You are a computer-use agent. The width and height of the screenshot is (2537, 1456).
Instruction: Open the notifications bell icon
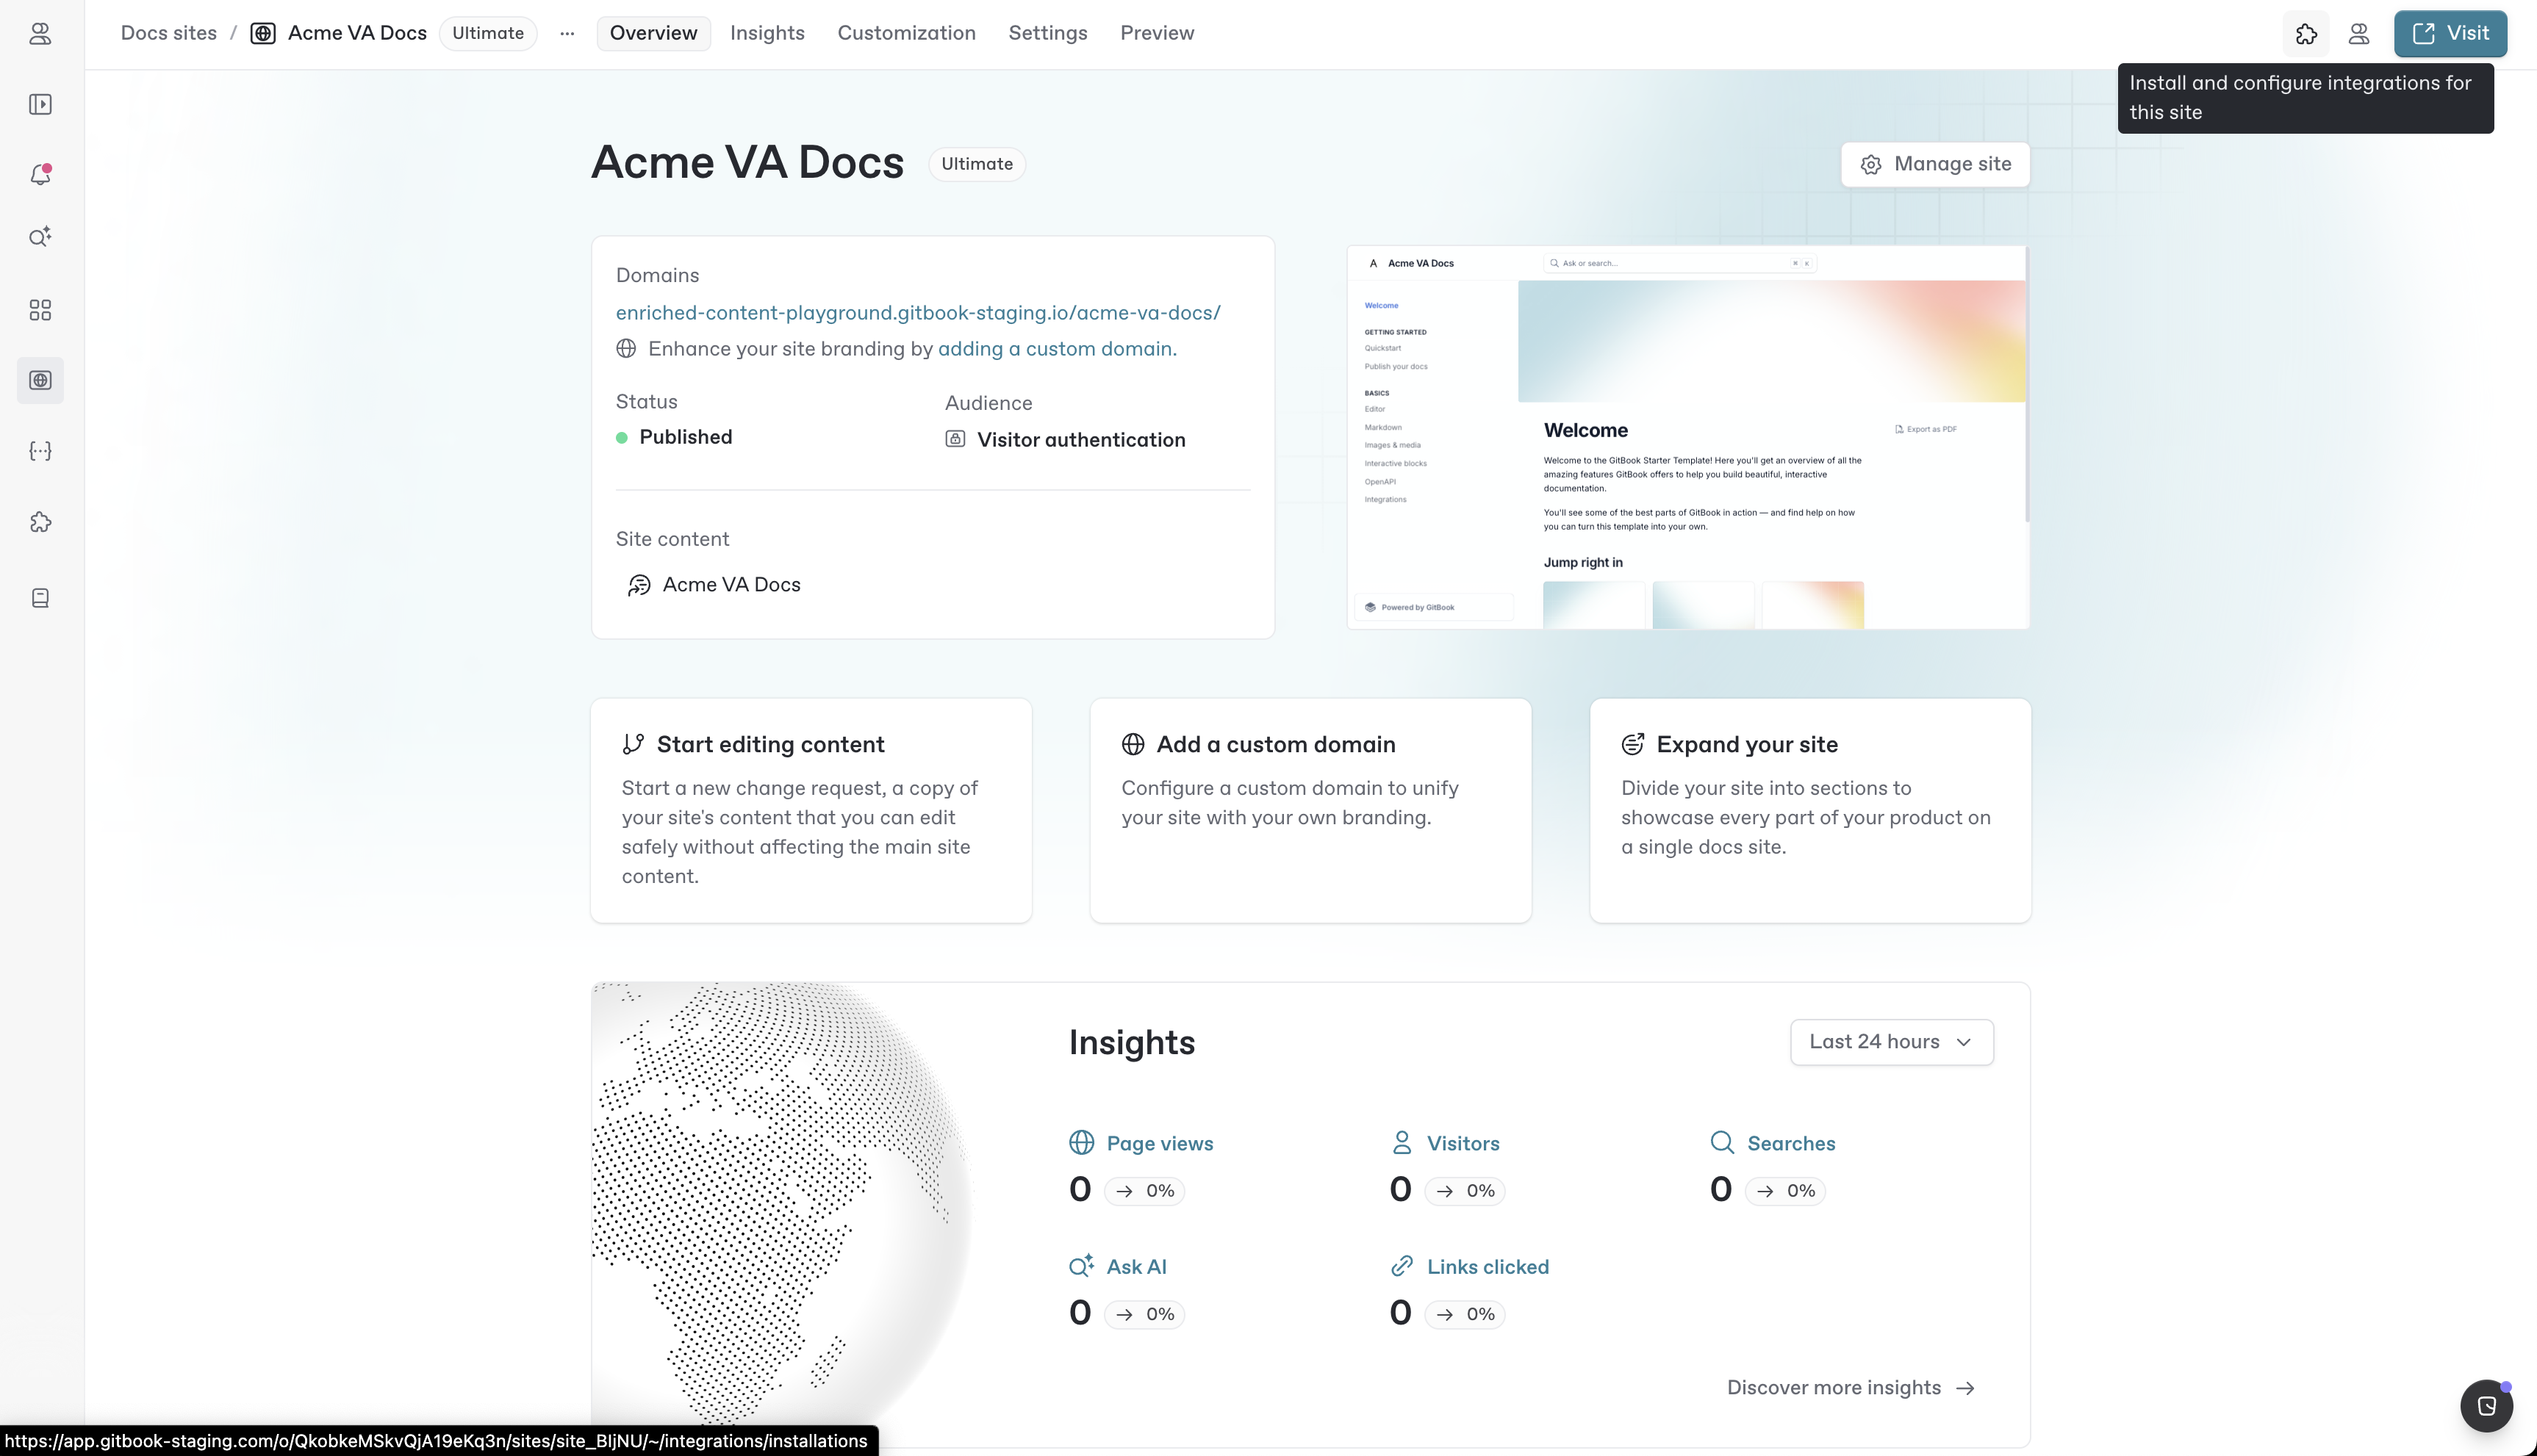click(40, 175)
